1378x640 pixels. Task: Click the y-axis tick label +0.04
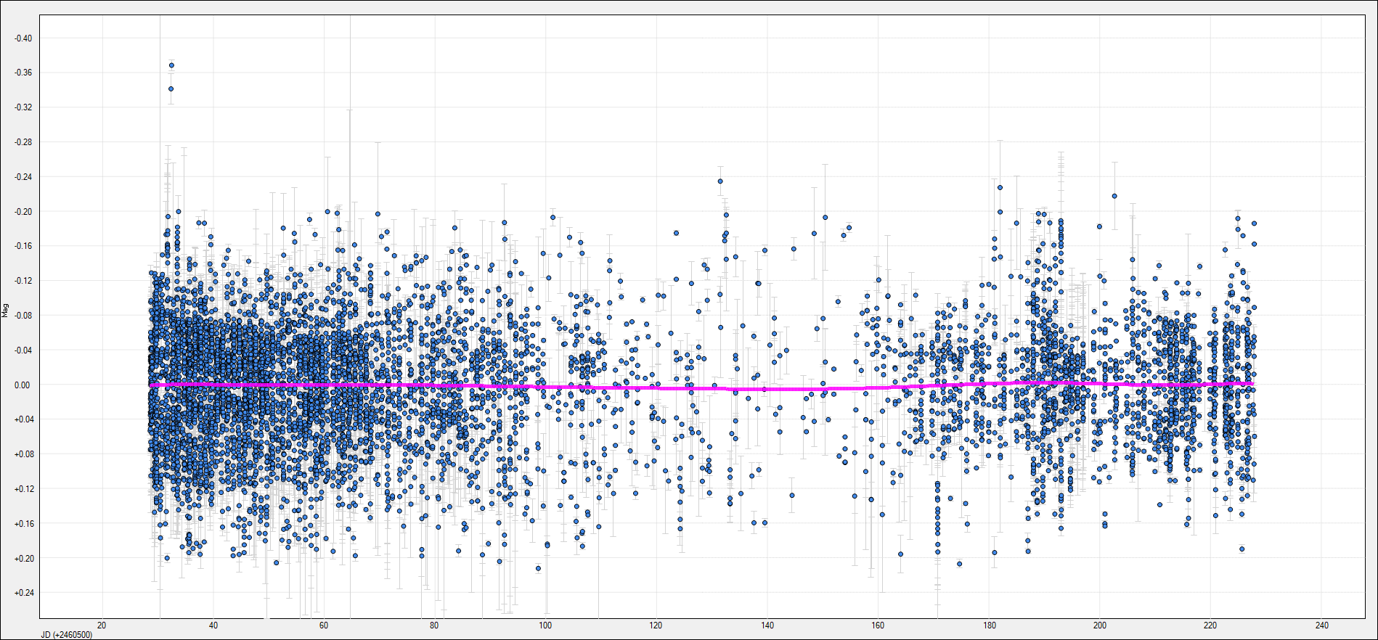[x=23, y=419]
